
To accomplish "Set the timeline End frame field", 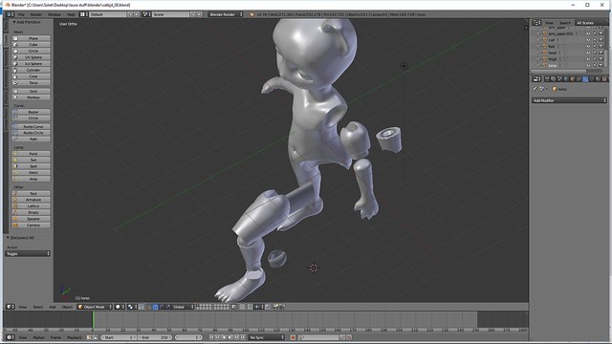I will pyautogui.click(x=155, y=337).
